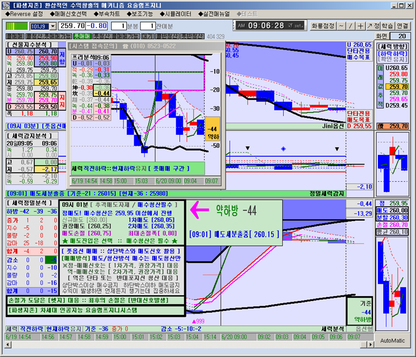Click the 매도 260.00 price row
Image resolution: width=416 pixels, height=357 pixels.
point(392,210)
